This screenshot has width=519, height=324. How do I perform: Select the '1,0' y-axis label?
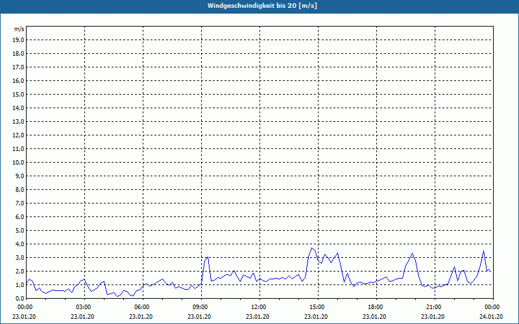click(x=19, y=285)
